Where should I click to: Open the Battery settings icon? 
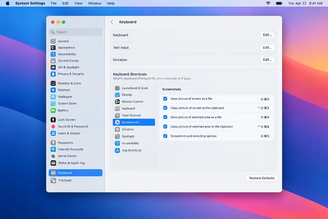coord(53,110)
